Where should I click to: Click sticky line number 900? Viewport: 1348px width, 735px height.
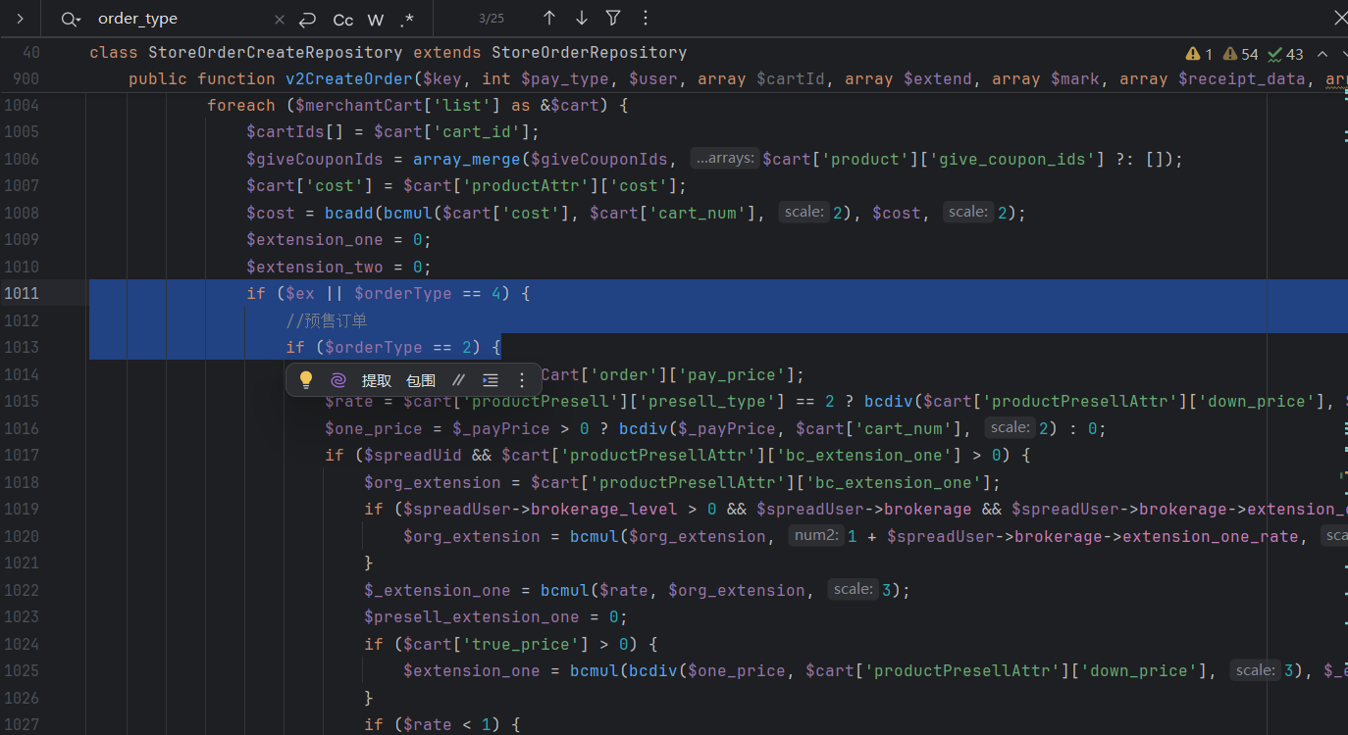coord(27,79)
